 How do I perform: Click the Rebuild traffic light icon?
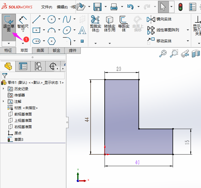(181, 7)
